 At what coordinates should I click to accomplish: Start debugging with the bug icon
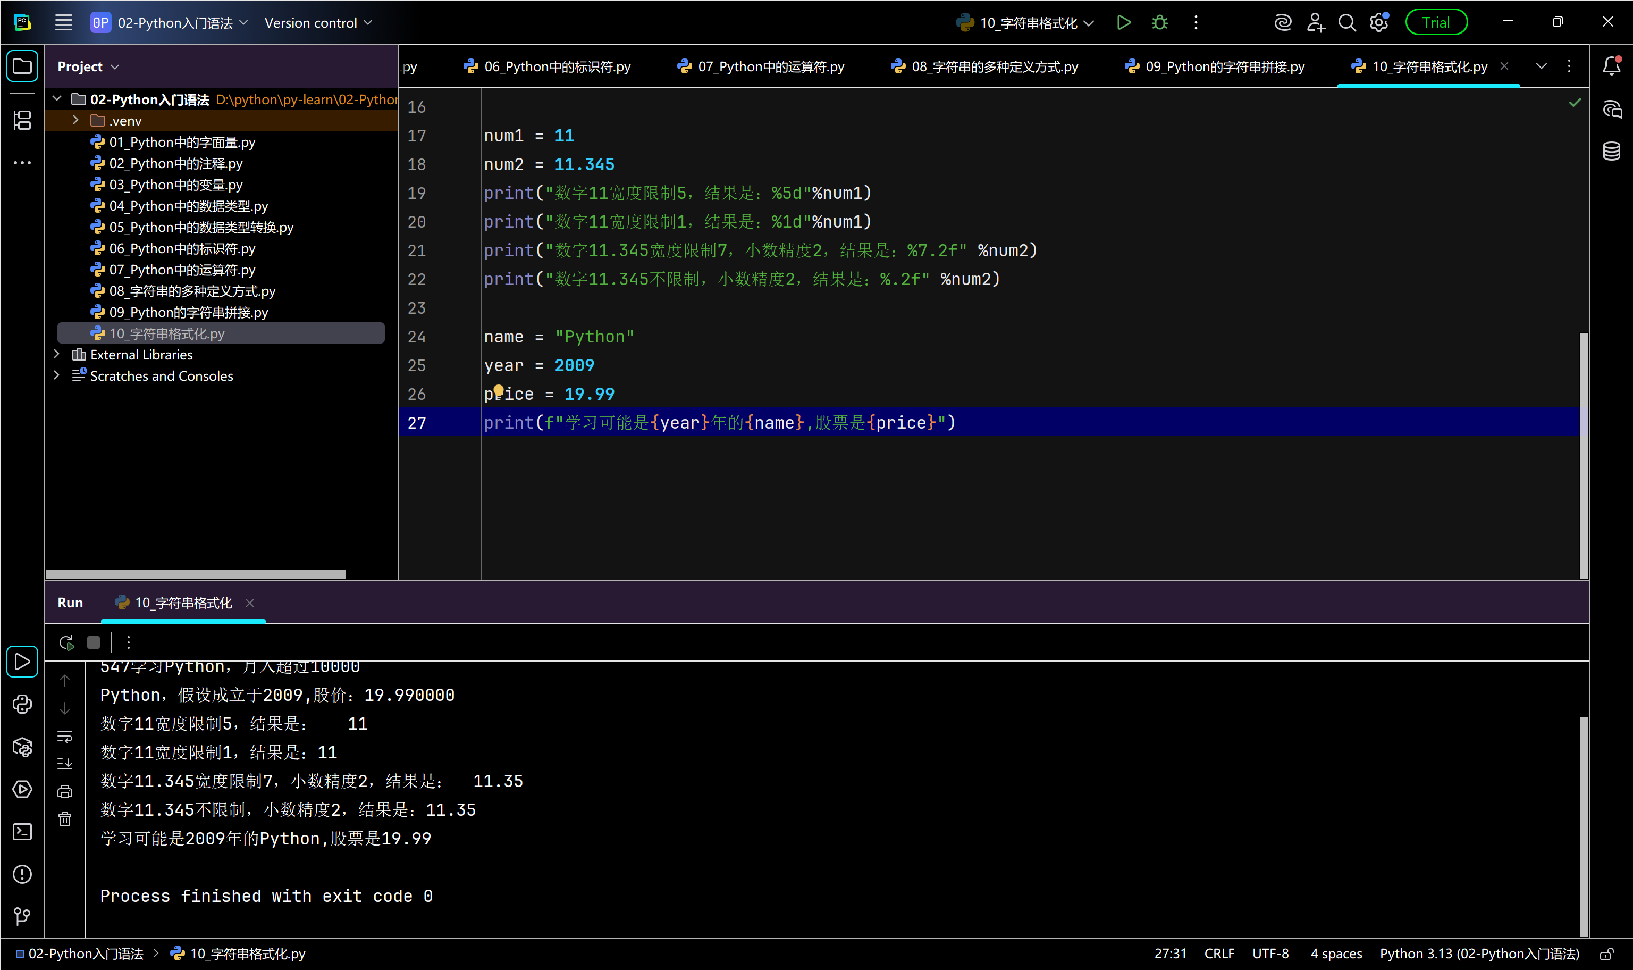1159,23
